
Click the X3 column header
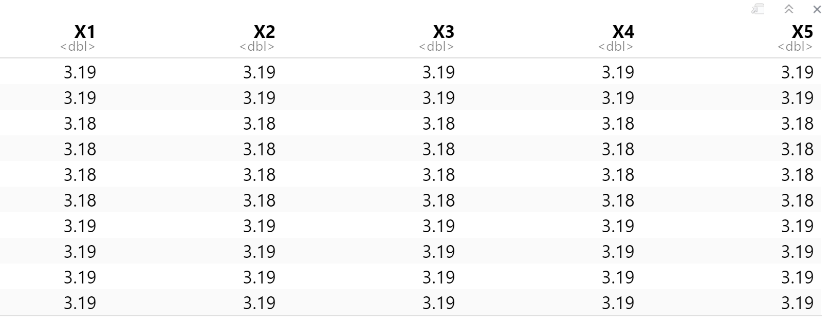tap(444, 32)
